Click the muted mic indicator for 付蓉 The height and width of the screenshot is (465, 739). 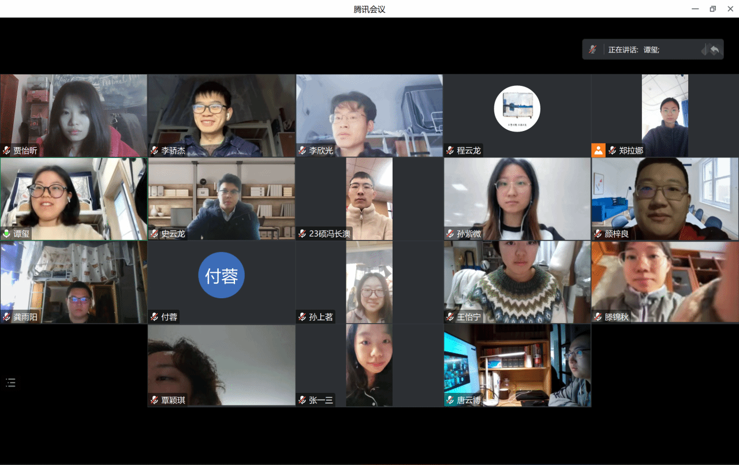click(x=155, y=317)
